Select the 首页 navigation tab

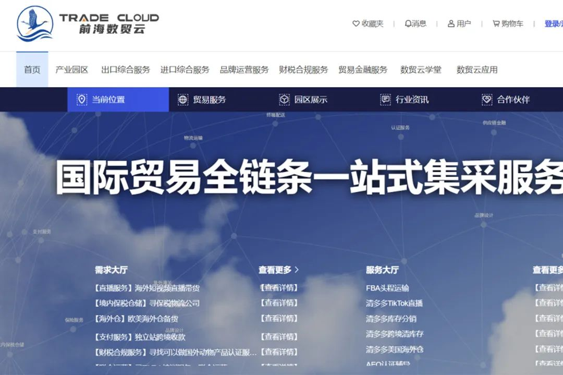tap(32, 70)
